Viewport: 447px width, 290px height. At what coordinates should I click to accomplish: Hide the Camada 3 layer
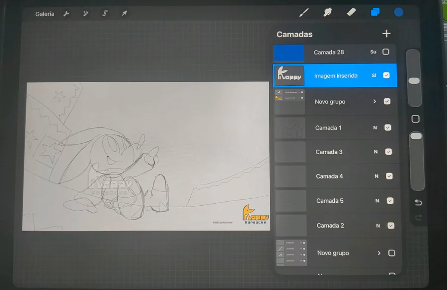(x=388, y=152)
